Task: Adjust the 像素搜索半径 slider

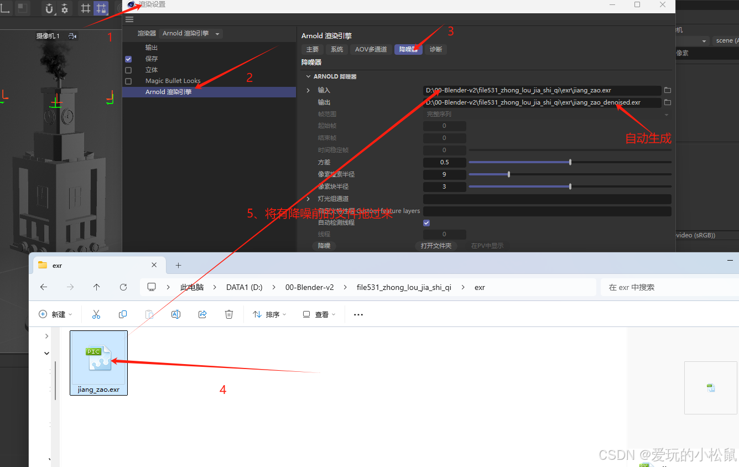Action: 570,174
